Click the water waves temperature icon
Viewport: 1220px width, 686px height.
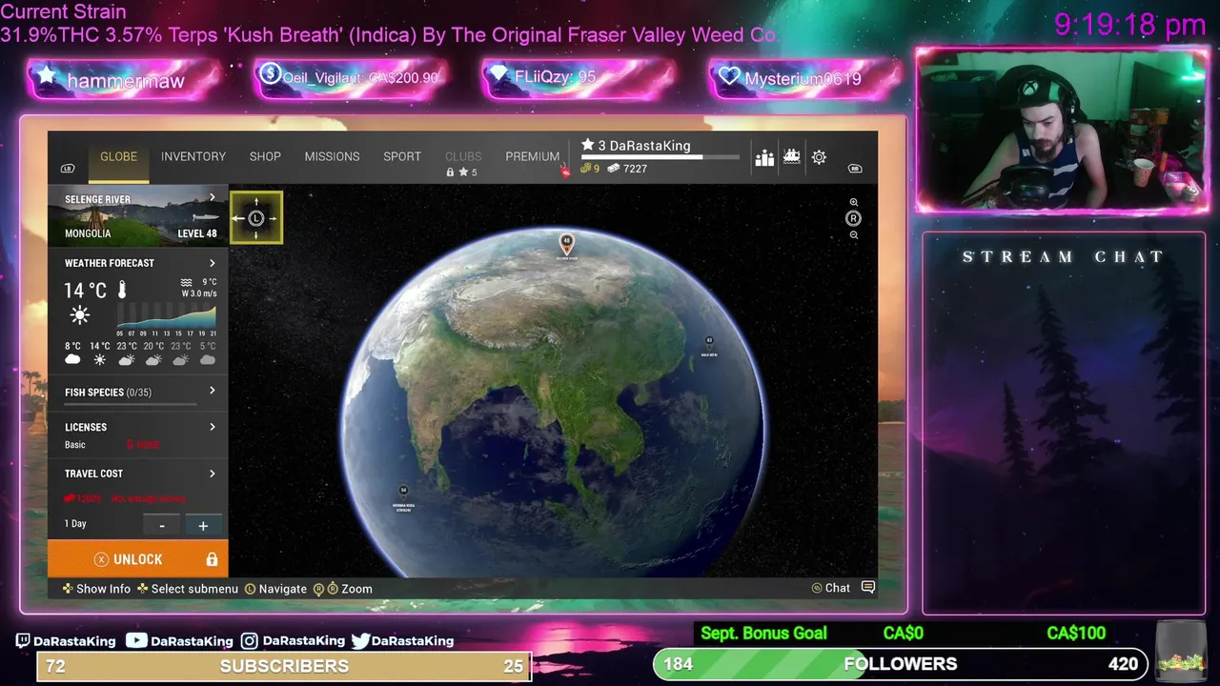(187, 283)
